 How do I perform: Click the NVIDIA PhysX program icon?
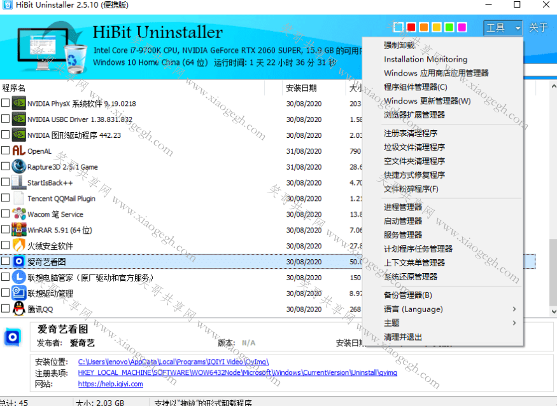[x=19, y=103]
